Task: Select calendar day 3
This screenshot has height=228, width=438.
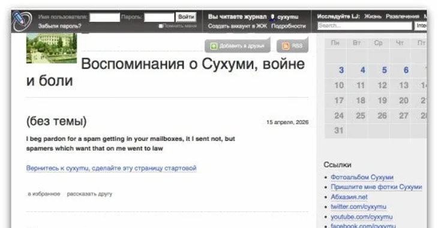Action: click(x=341, y=70)
